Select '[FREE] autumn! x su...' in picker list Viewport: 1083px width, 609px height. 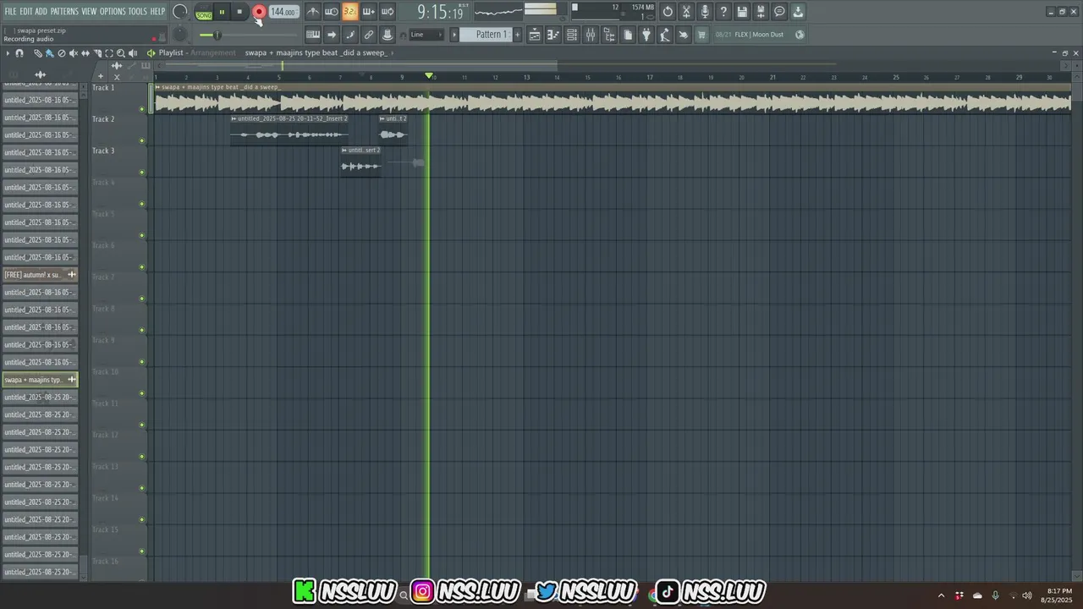click(40, 275)
